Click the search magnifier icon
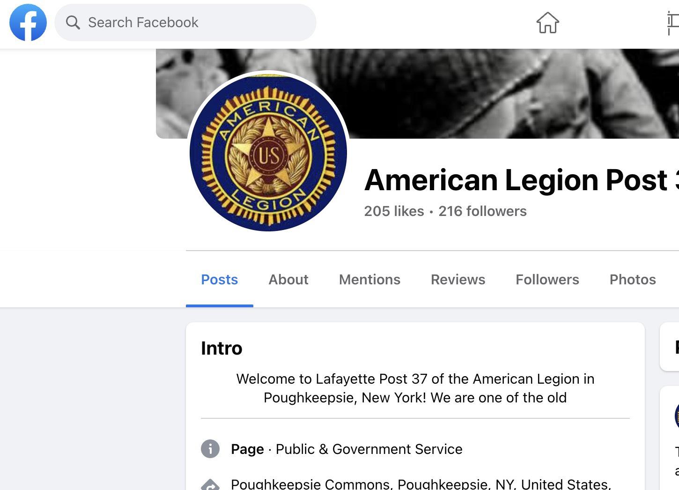Viewport: 679px width, 490px height. 73,22
